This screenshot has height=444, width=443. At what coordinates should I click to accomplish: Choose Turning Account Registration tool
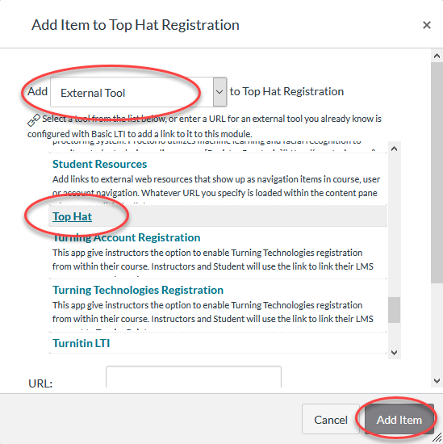pyautogui.click(x=126, y=237)
